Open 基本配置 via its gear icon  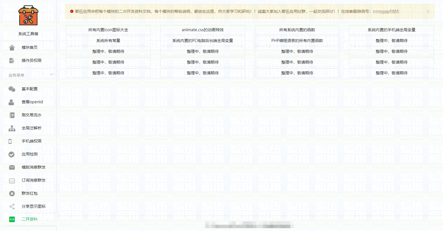point(12,89)
